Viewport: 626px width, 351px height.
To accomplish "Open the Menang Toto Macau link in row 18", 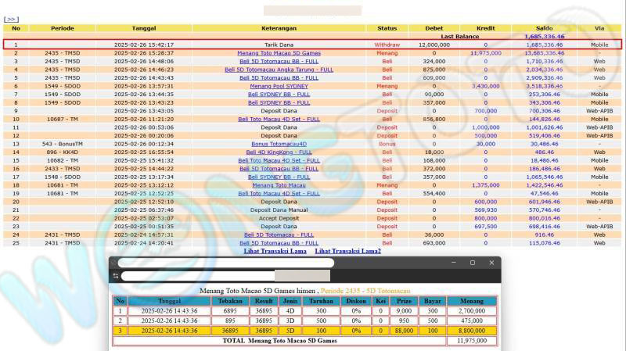I will [279, 185].
